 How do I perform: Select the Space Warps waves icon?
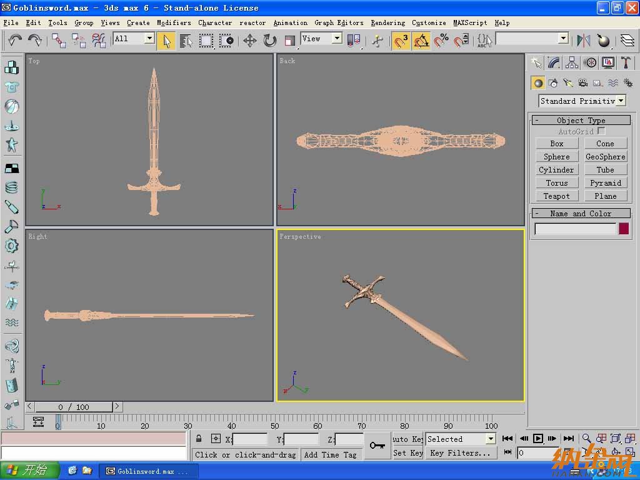coord(613,83)
